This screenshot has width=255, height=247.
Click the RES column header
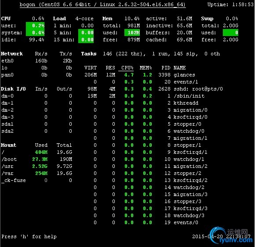pos(110,68)
